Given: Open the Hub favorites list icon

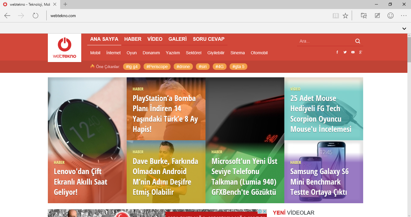Looking at the screenshot, I should pos(364,16).
